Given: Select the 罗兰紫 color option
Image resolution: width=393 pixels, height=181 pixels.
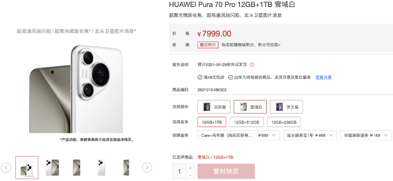Looking at the screenshot, I should [286, 107].
